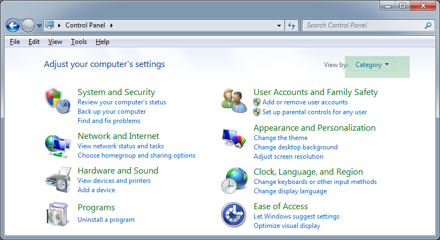Click the Hardware and Sound printer icon

pyautogui.click(x=58, y=179)
